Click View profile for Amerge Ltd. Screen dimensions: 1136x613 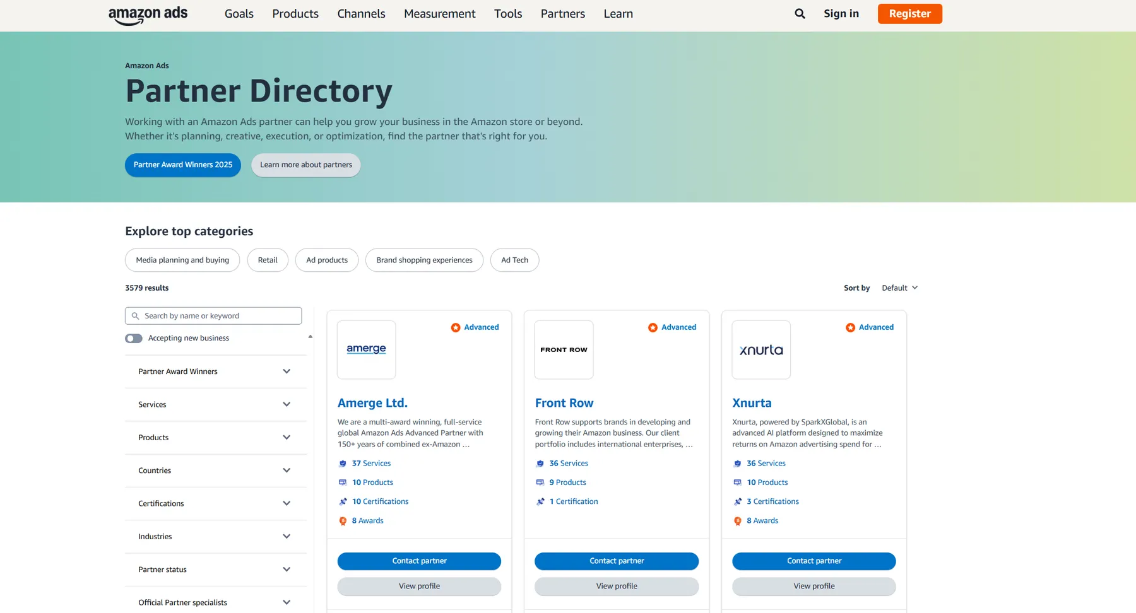coord(419,587)
